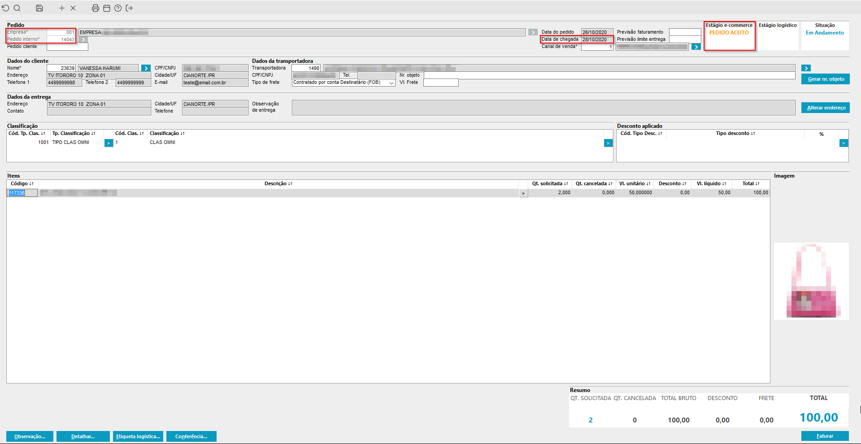
Task: Click Em Andamento situation status
Action: click(x=825, y=33)
